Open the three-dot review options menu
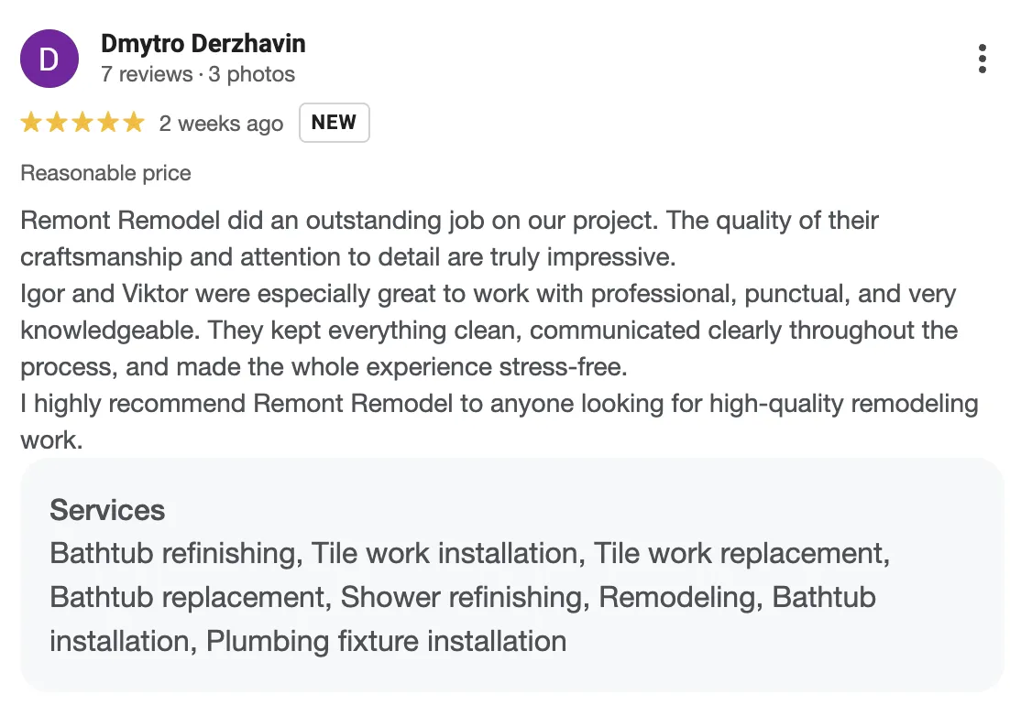Image resolution: width=1010 pixels, height=716 pixels. 982,59
